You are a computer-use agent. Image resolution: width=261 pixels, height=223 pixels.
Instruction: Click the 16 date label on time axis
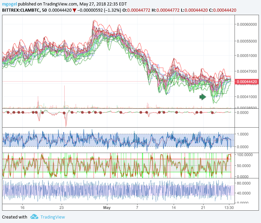pos(22,208)
